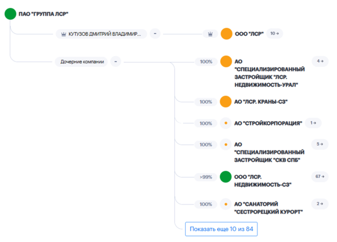Click the orange circle beside ООО "ЛСР"
This screenshot has height=242, width=337.
tap(226, 34)
